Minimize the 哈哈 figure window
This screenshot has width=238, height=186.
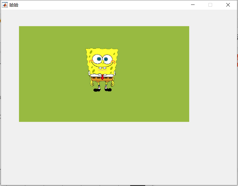click(x=193, y=5)
